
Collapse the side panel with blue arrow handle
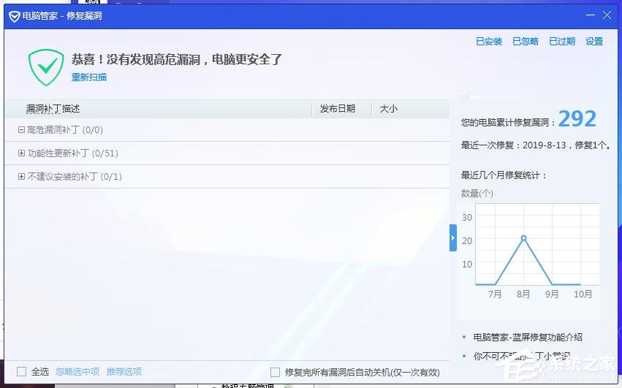(453, 237)
